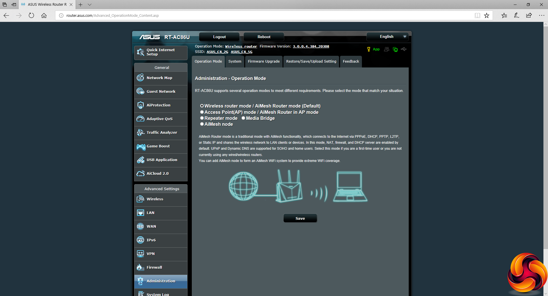
Task: Open a new browser tab
Action: click(80, 5)
